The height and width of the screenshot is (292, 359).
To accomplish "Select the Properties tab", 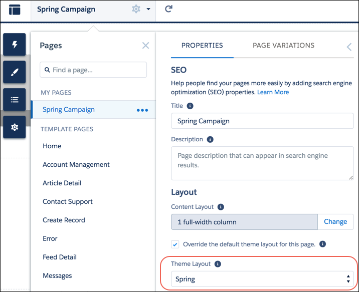I will pyautogui.click(x=202, y=45).
